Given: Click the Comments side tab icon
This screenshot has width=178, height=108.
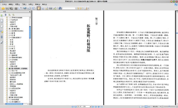Looking at the screenshot, I should [2, 32].
